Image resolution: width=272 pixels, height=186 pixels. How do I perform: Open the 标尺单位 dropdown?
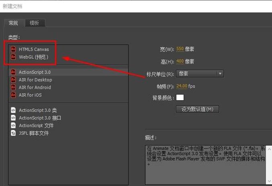click(x=200, y=74)
